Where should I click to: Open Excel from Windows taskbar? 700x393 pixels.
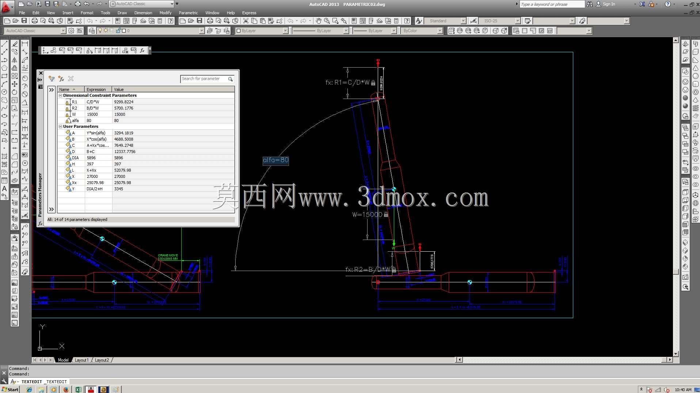(x=78, y=389)
